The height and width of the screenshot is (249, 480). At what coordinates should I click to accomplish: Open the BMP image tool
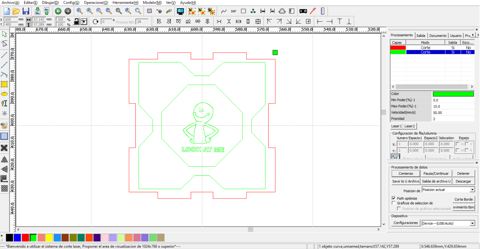click(x=233, y=11)
